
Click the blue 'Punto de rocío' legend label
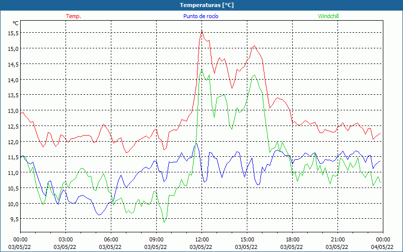pyautogui.click(x=200, y=16)
